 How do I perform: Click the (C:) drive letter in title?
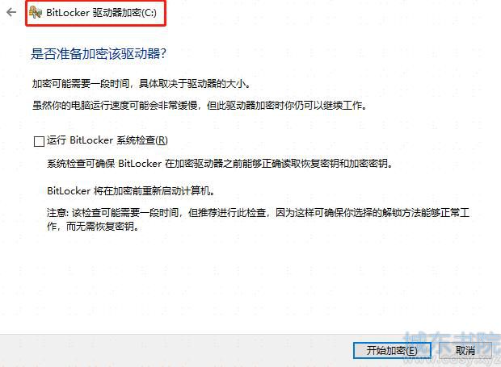149,13
